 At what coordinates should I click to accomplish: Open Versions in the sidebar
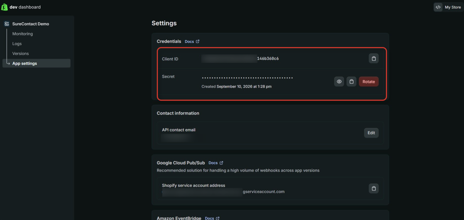coord(20,54)
